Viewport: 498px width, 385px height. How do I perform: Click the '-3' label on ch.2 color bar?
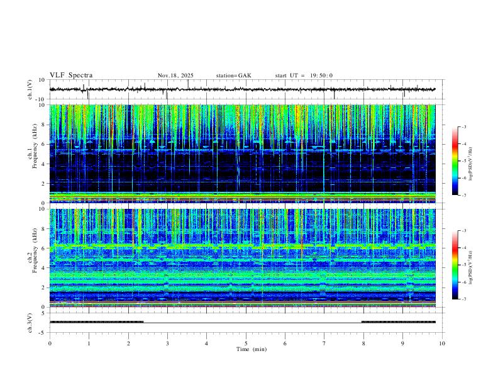[x=464, y=230]
